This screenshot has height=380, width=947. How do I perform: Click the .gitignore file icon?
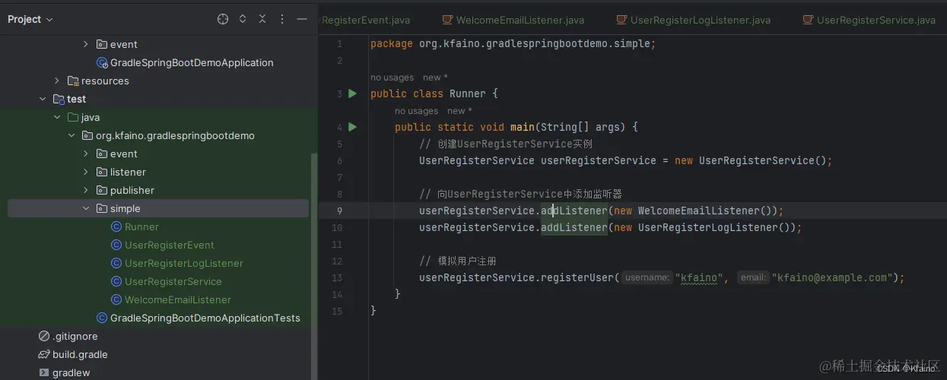(44, 337)
